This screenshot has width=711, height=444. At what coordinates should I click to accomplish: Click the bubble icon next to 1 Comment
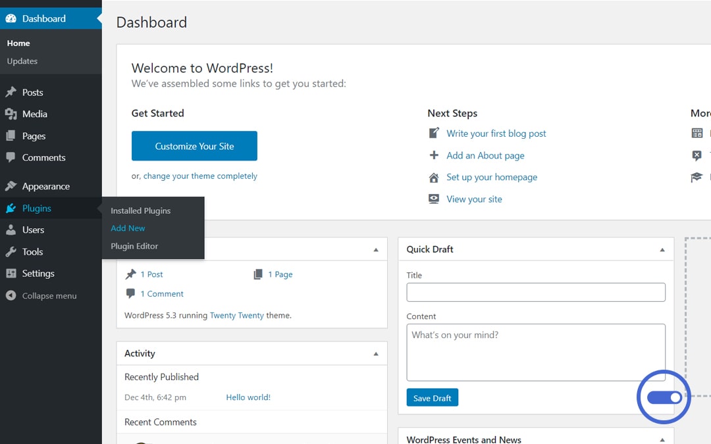(x=130, y=293)
